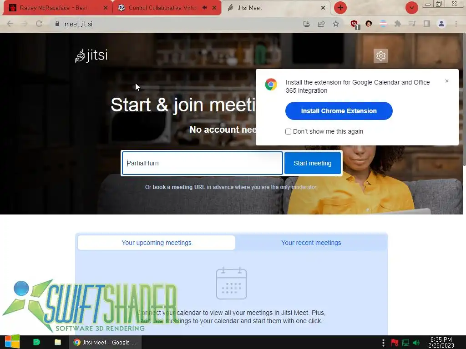Image resolution: width=466 pixels, height=349 pixels.
Task: Click the red flag tray icon
Action: click(395, 343)
